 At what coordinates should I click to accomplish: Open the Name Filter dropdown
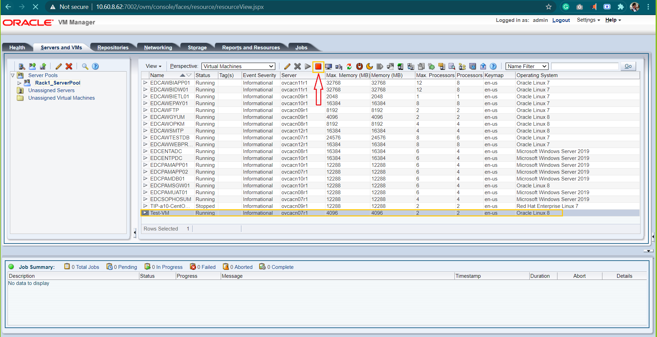pyautogui.click(x=527, y=66)
